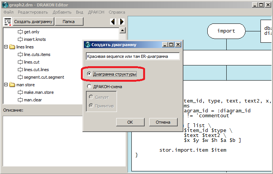
Task: Click the tree view mode icon
Action: pyautogui.click(x=7, y=22)
